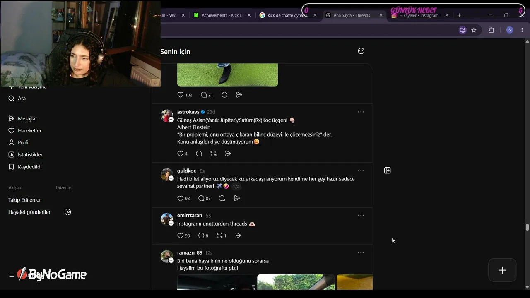Repost the post with 102 likes
Viewport: 530px width, 298px height.
(x=224, y=95)
